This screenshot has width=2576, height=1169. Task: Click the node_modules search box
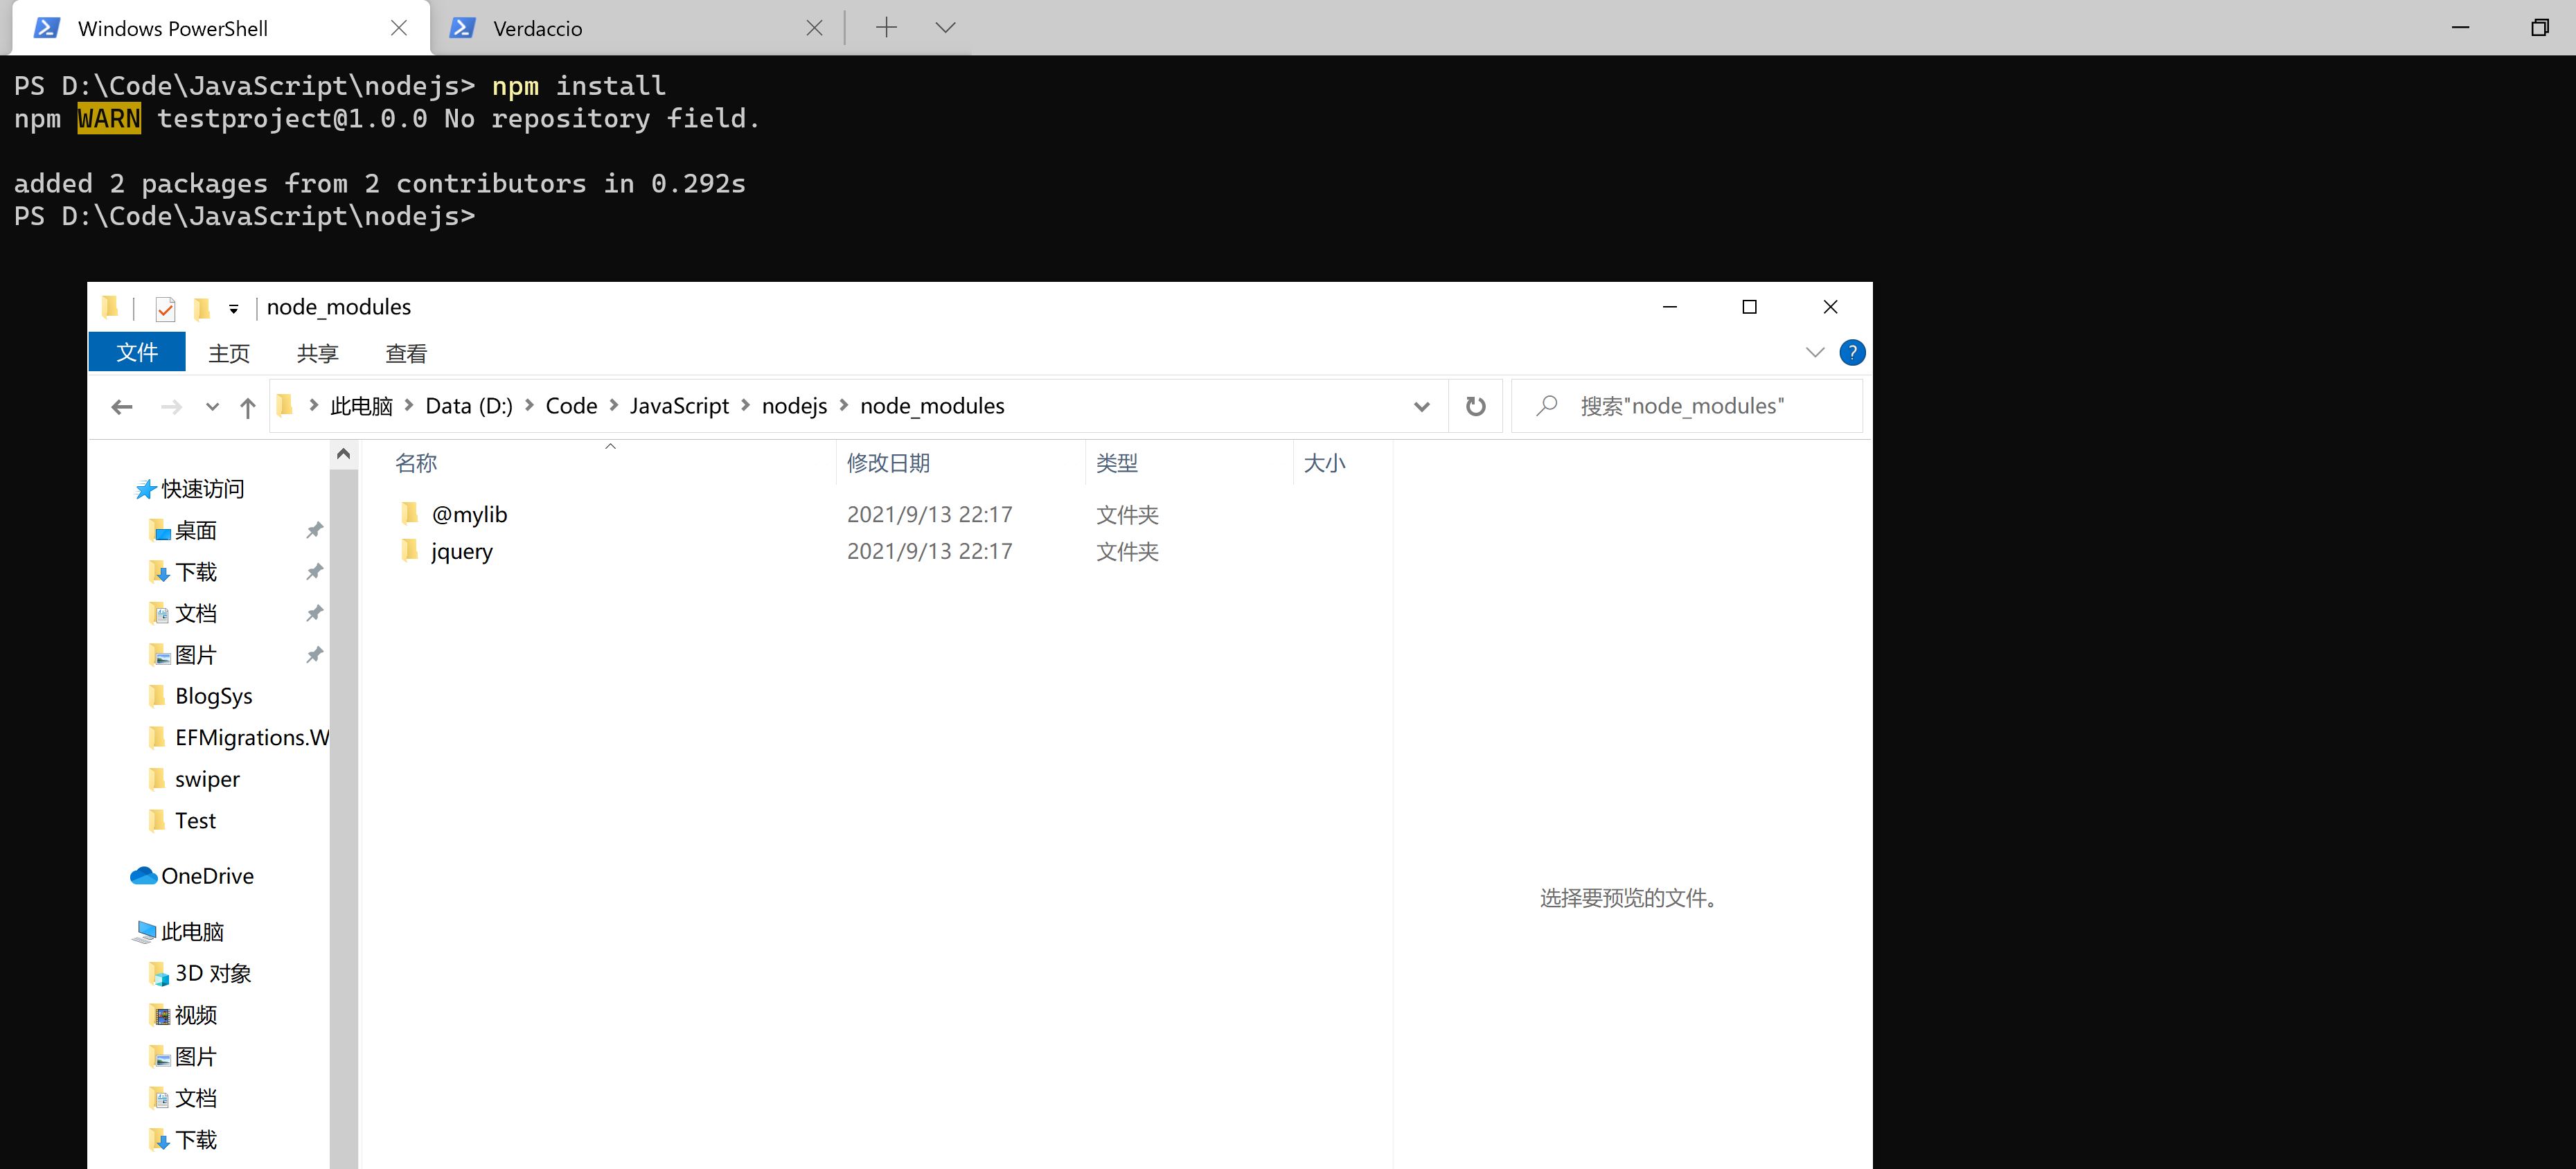pyautogui.click(x=1700, y=406)
